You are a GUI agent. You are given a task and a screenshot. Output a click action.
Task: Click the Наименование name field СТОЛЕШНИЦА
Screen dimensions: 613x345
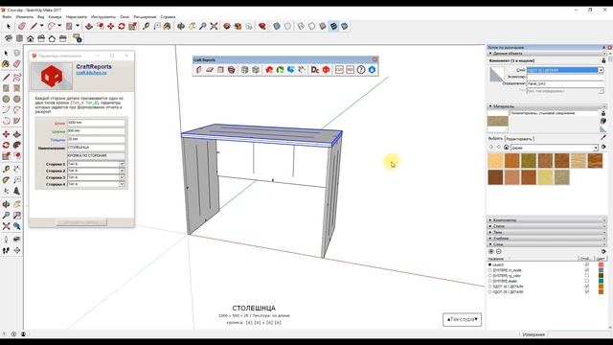[x=96, y=148]
